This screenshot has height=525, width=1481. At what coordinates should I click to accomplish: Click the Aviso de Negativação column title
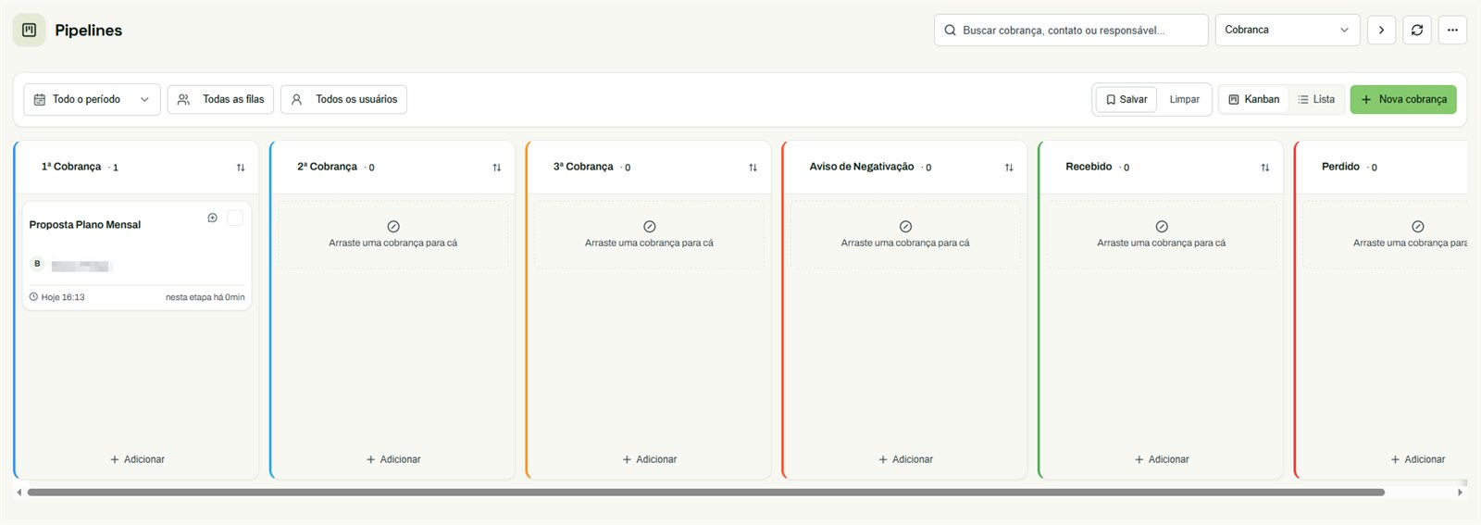point(862,167)
